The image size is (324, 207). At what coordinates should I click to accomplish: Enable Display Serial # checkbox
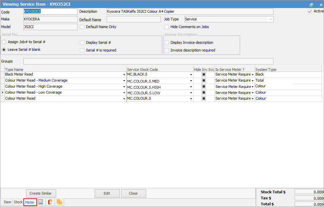click(82, 42)
